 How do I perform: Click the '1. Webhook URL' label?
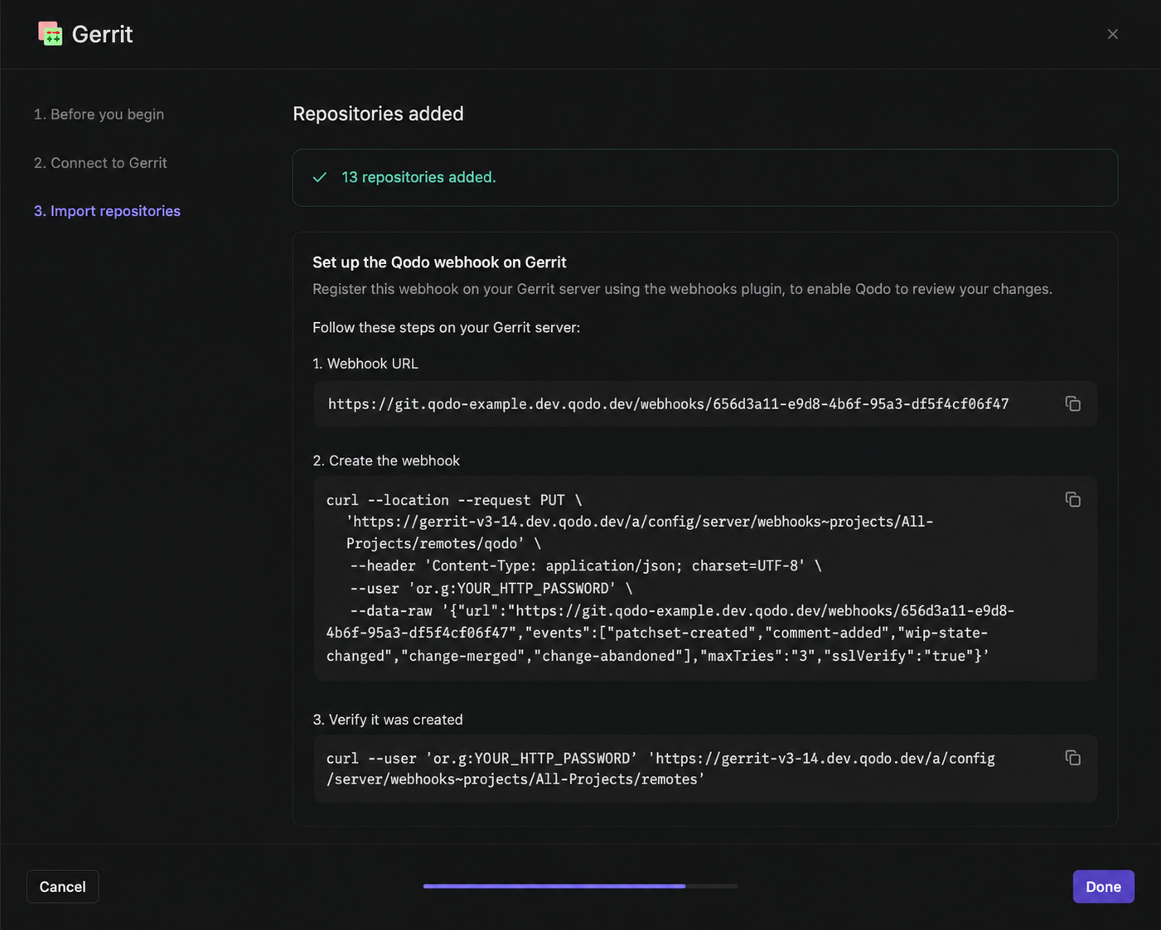[365, 364]
